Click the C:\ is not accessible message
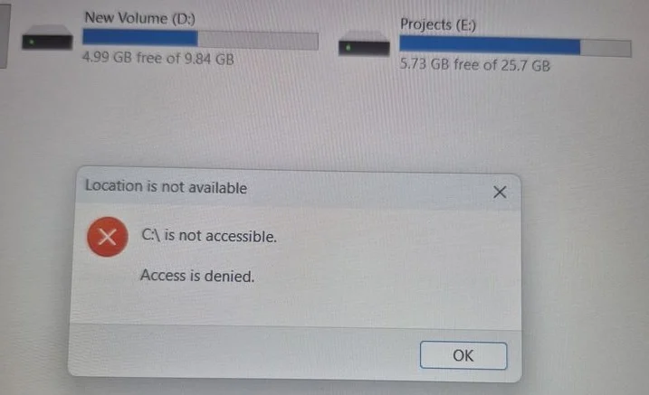This screenshot has width=649, height=395. pos(209,236)
